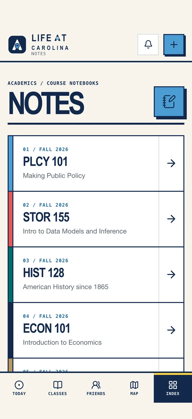
Task: Select STOR 155 course notebook title
Action: click(x=46, y=217)
